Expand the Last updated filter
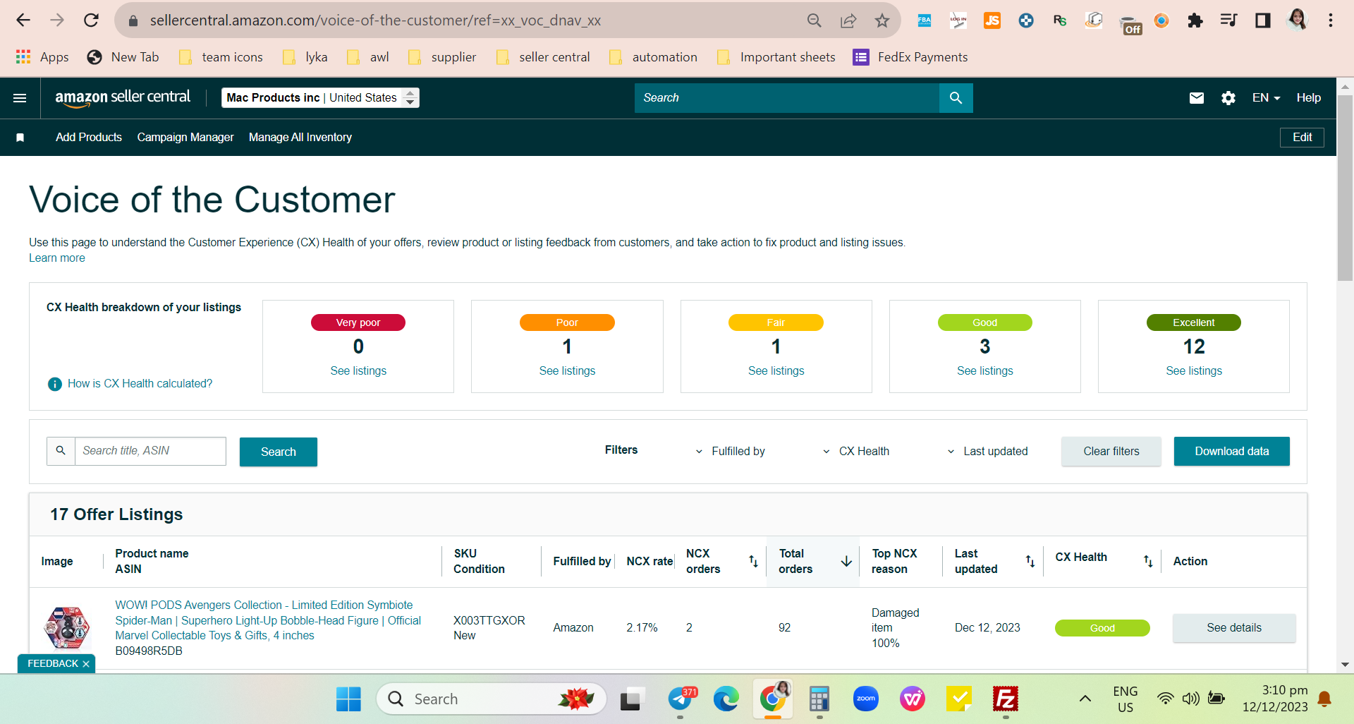 (x=987, y=452)
